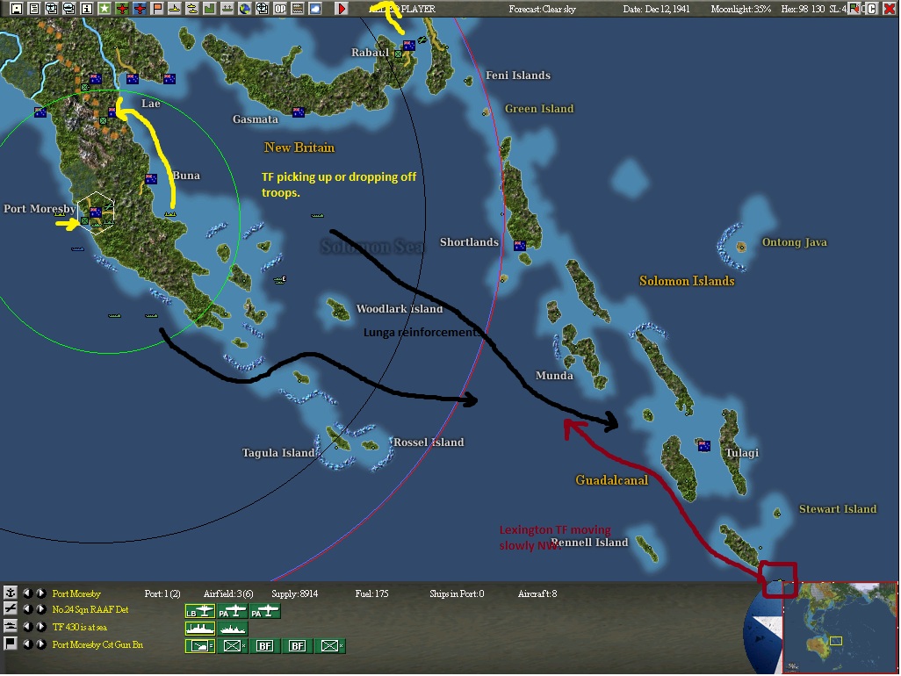The width and height of the screenshot is (901, 676).
Task: Click the crosshair target icon in toolbar
Action: coord(262,9)
